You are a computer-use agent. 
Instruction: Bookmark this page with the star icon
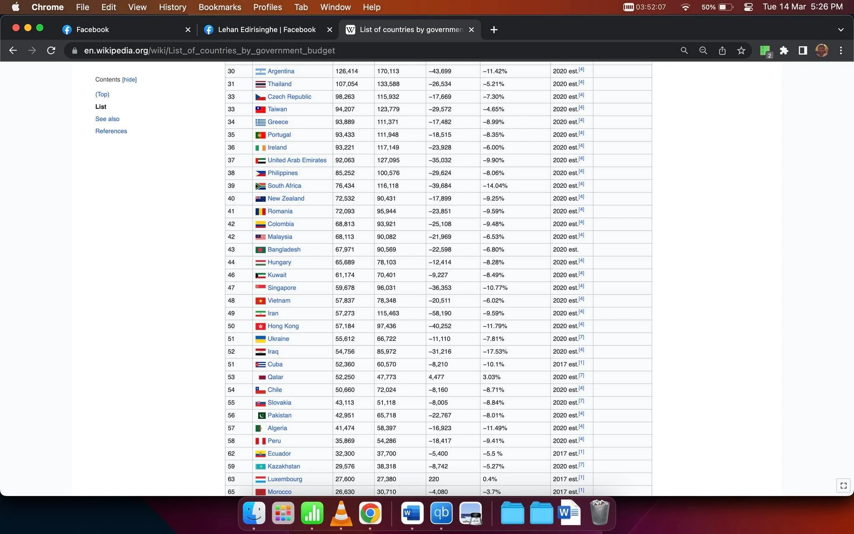click(x=741, y=50)
